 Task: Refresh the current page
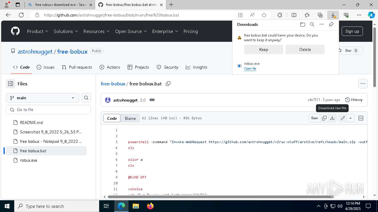click(x=21, y=15)
